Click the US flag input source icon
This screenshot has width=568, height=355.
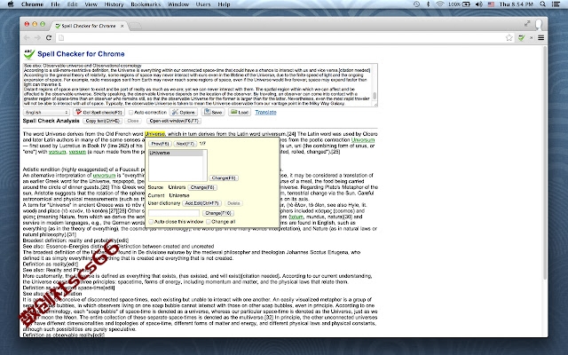point(491,4)
